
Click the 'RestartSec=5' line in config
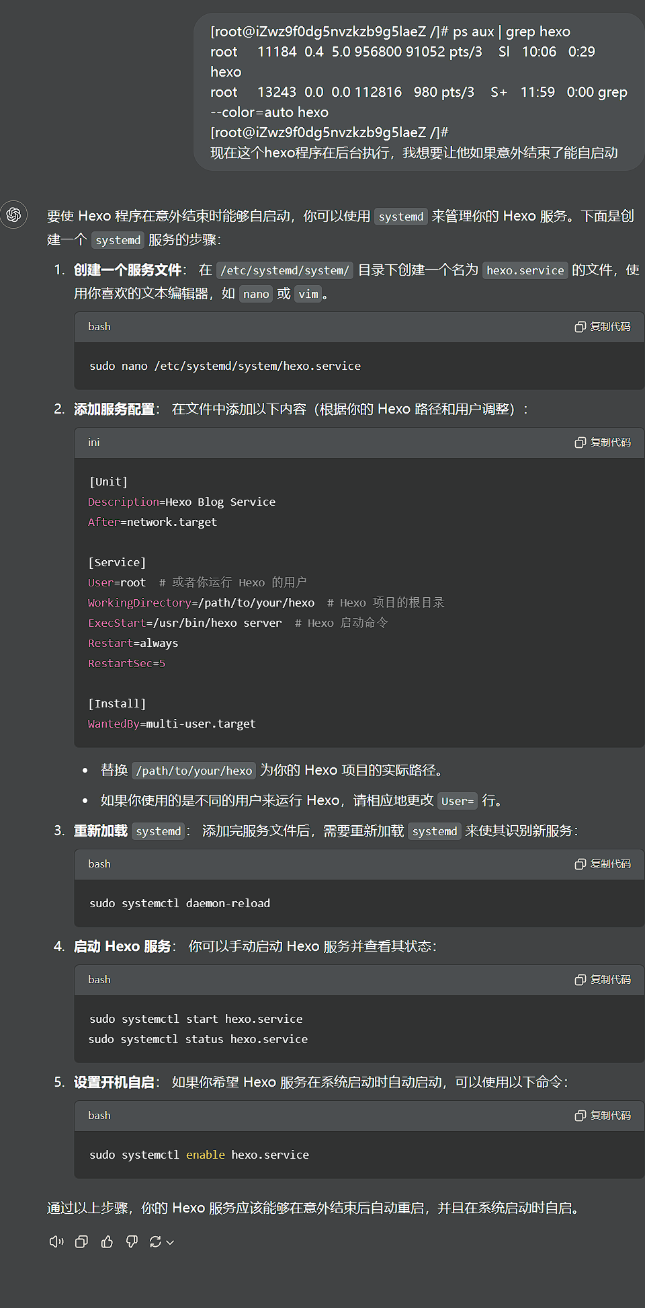(126, 663)
